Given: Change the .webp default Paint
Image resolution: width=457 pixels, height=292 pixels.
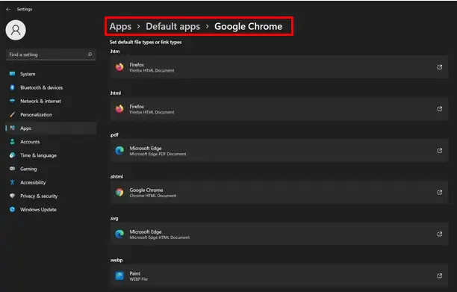Looking at the screenshot, I should pos(279,276).
